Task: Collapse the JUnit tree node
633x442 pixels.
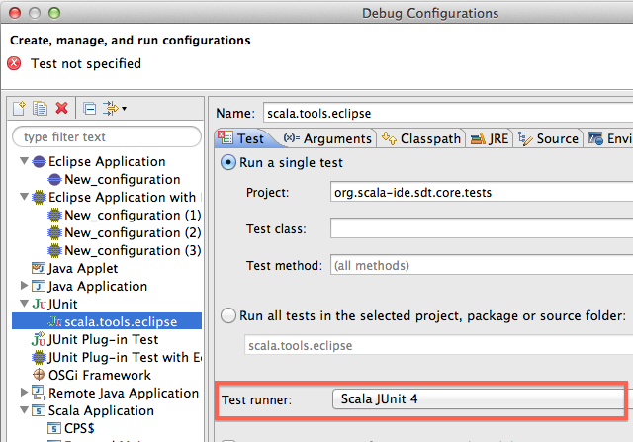Action: tap(24, 305)
